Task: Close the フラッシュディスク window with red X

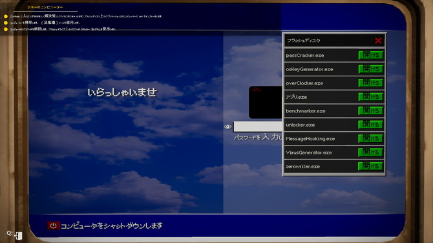Action: (378, 41)
